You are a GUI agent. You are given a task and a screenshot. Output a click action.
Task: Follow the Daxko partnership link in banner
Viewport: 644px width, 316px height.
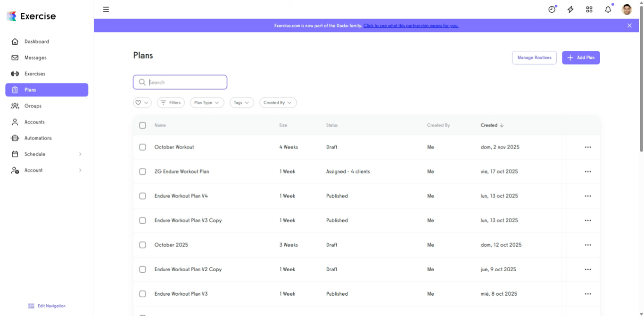pos(411,25)
